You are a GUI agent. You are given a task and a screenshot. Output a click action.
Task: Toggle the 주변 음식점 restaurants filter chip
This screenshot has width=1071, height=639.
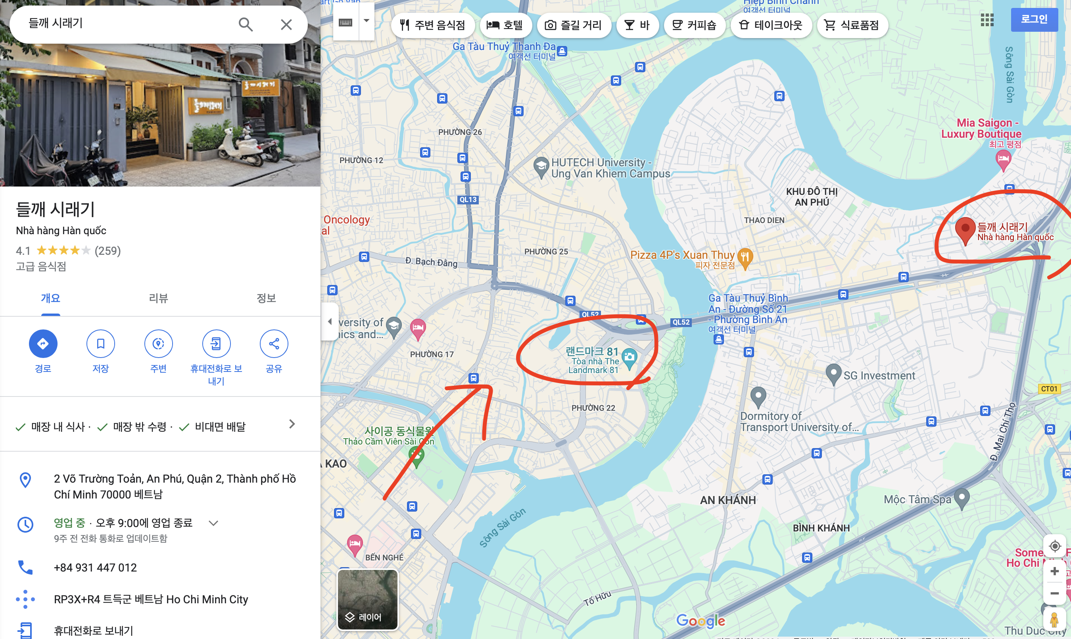point(432,25)
